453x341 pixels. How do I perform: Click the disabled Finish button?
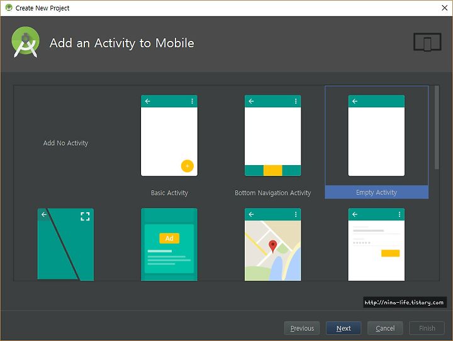[427, 328]
